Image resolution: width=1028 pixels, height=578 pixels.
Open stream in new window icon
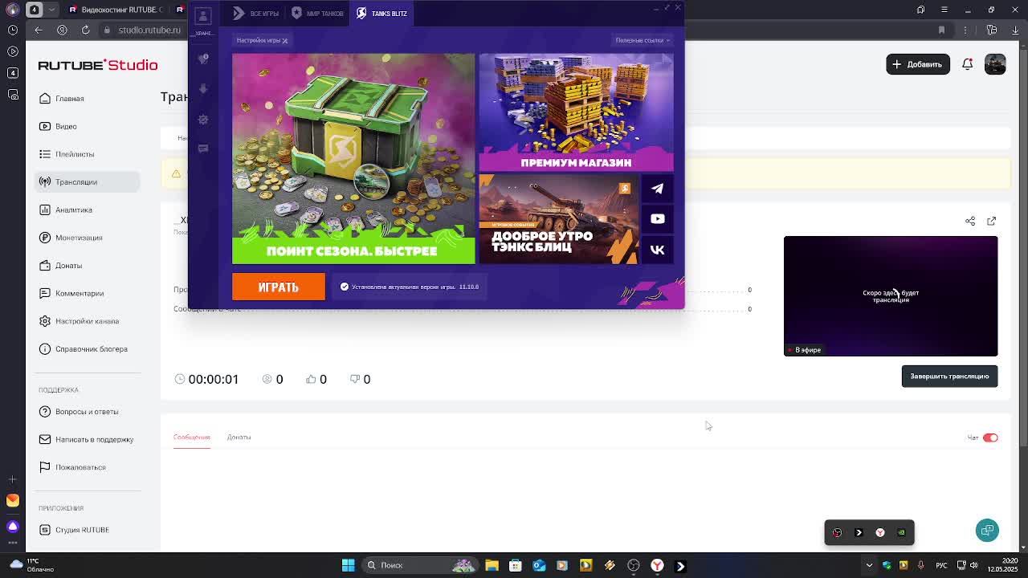tap(991, 221)
